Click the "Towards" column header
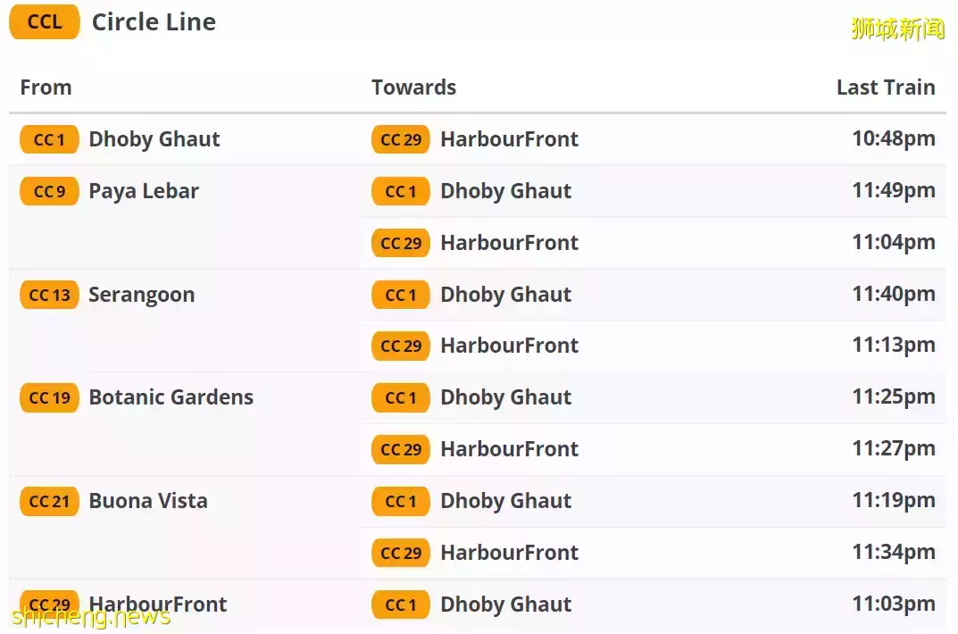Image resolution: width=958 pixels, height=634 pixels. (x=413, y=88)
